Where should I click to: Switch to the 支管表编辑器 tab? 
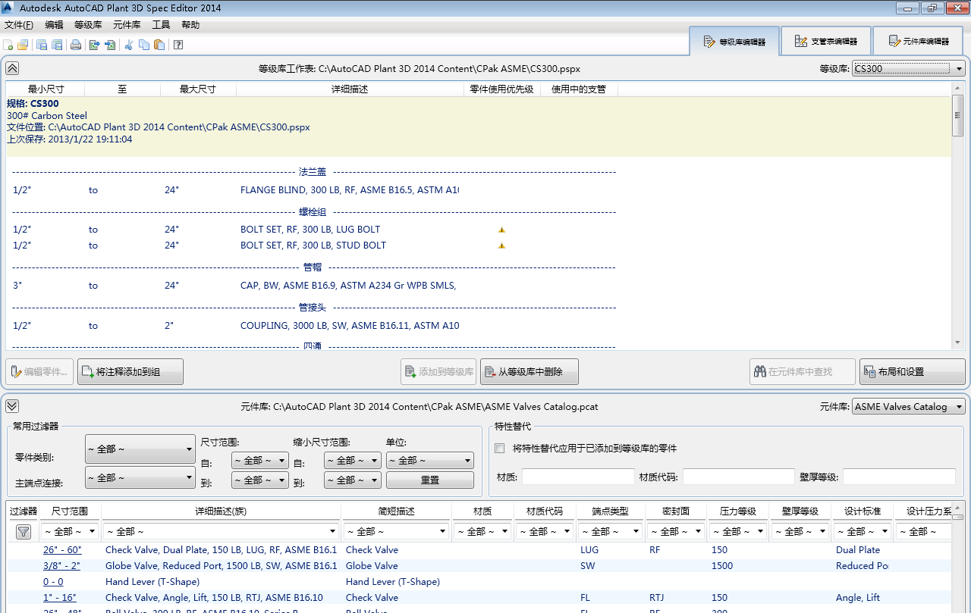click(825, 42)
